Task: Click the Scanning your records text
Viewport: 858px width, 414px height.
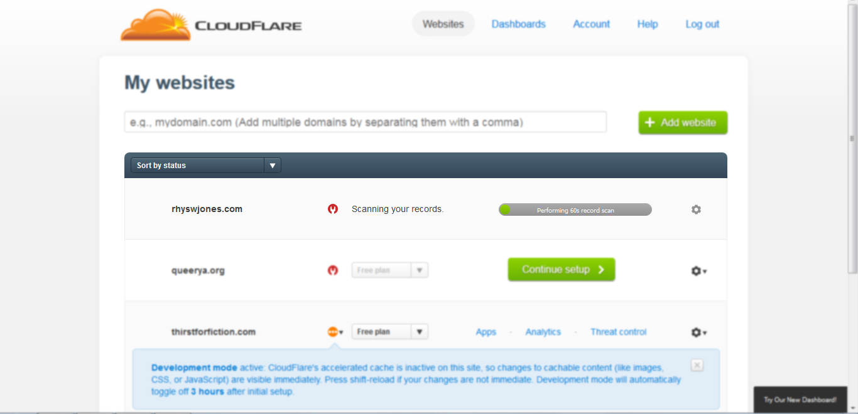Action: [398, 209]
